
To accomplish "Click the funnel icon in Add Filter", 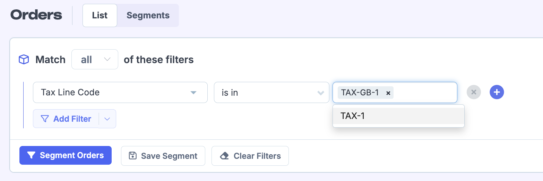I will coord(45,119).
